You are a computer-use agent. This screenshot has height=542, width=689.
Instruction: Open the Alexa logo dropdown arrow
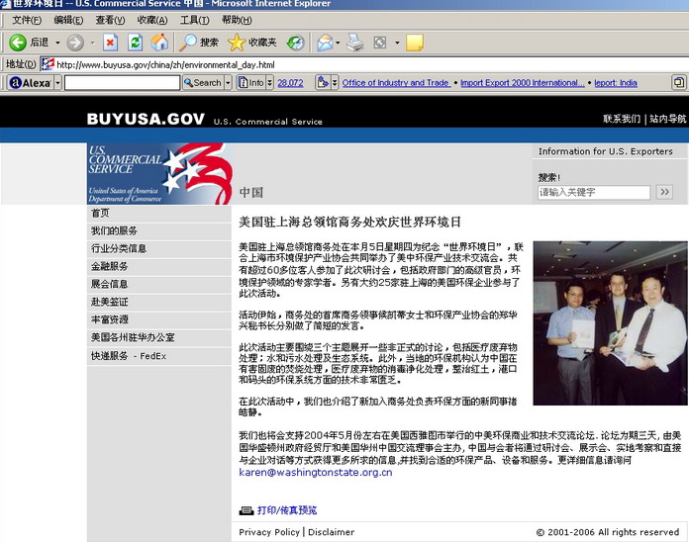click(57, 82)
